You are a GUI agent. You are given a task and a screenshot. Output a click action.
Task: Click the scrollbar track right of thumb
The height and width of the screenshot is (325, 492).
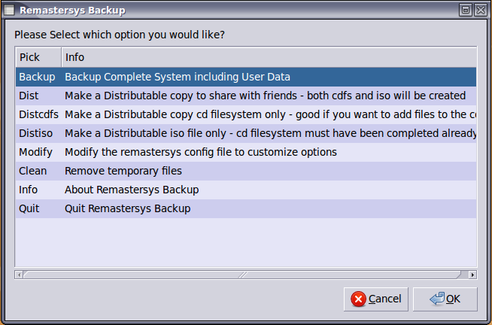(464, 275)
